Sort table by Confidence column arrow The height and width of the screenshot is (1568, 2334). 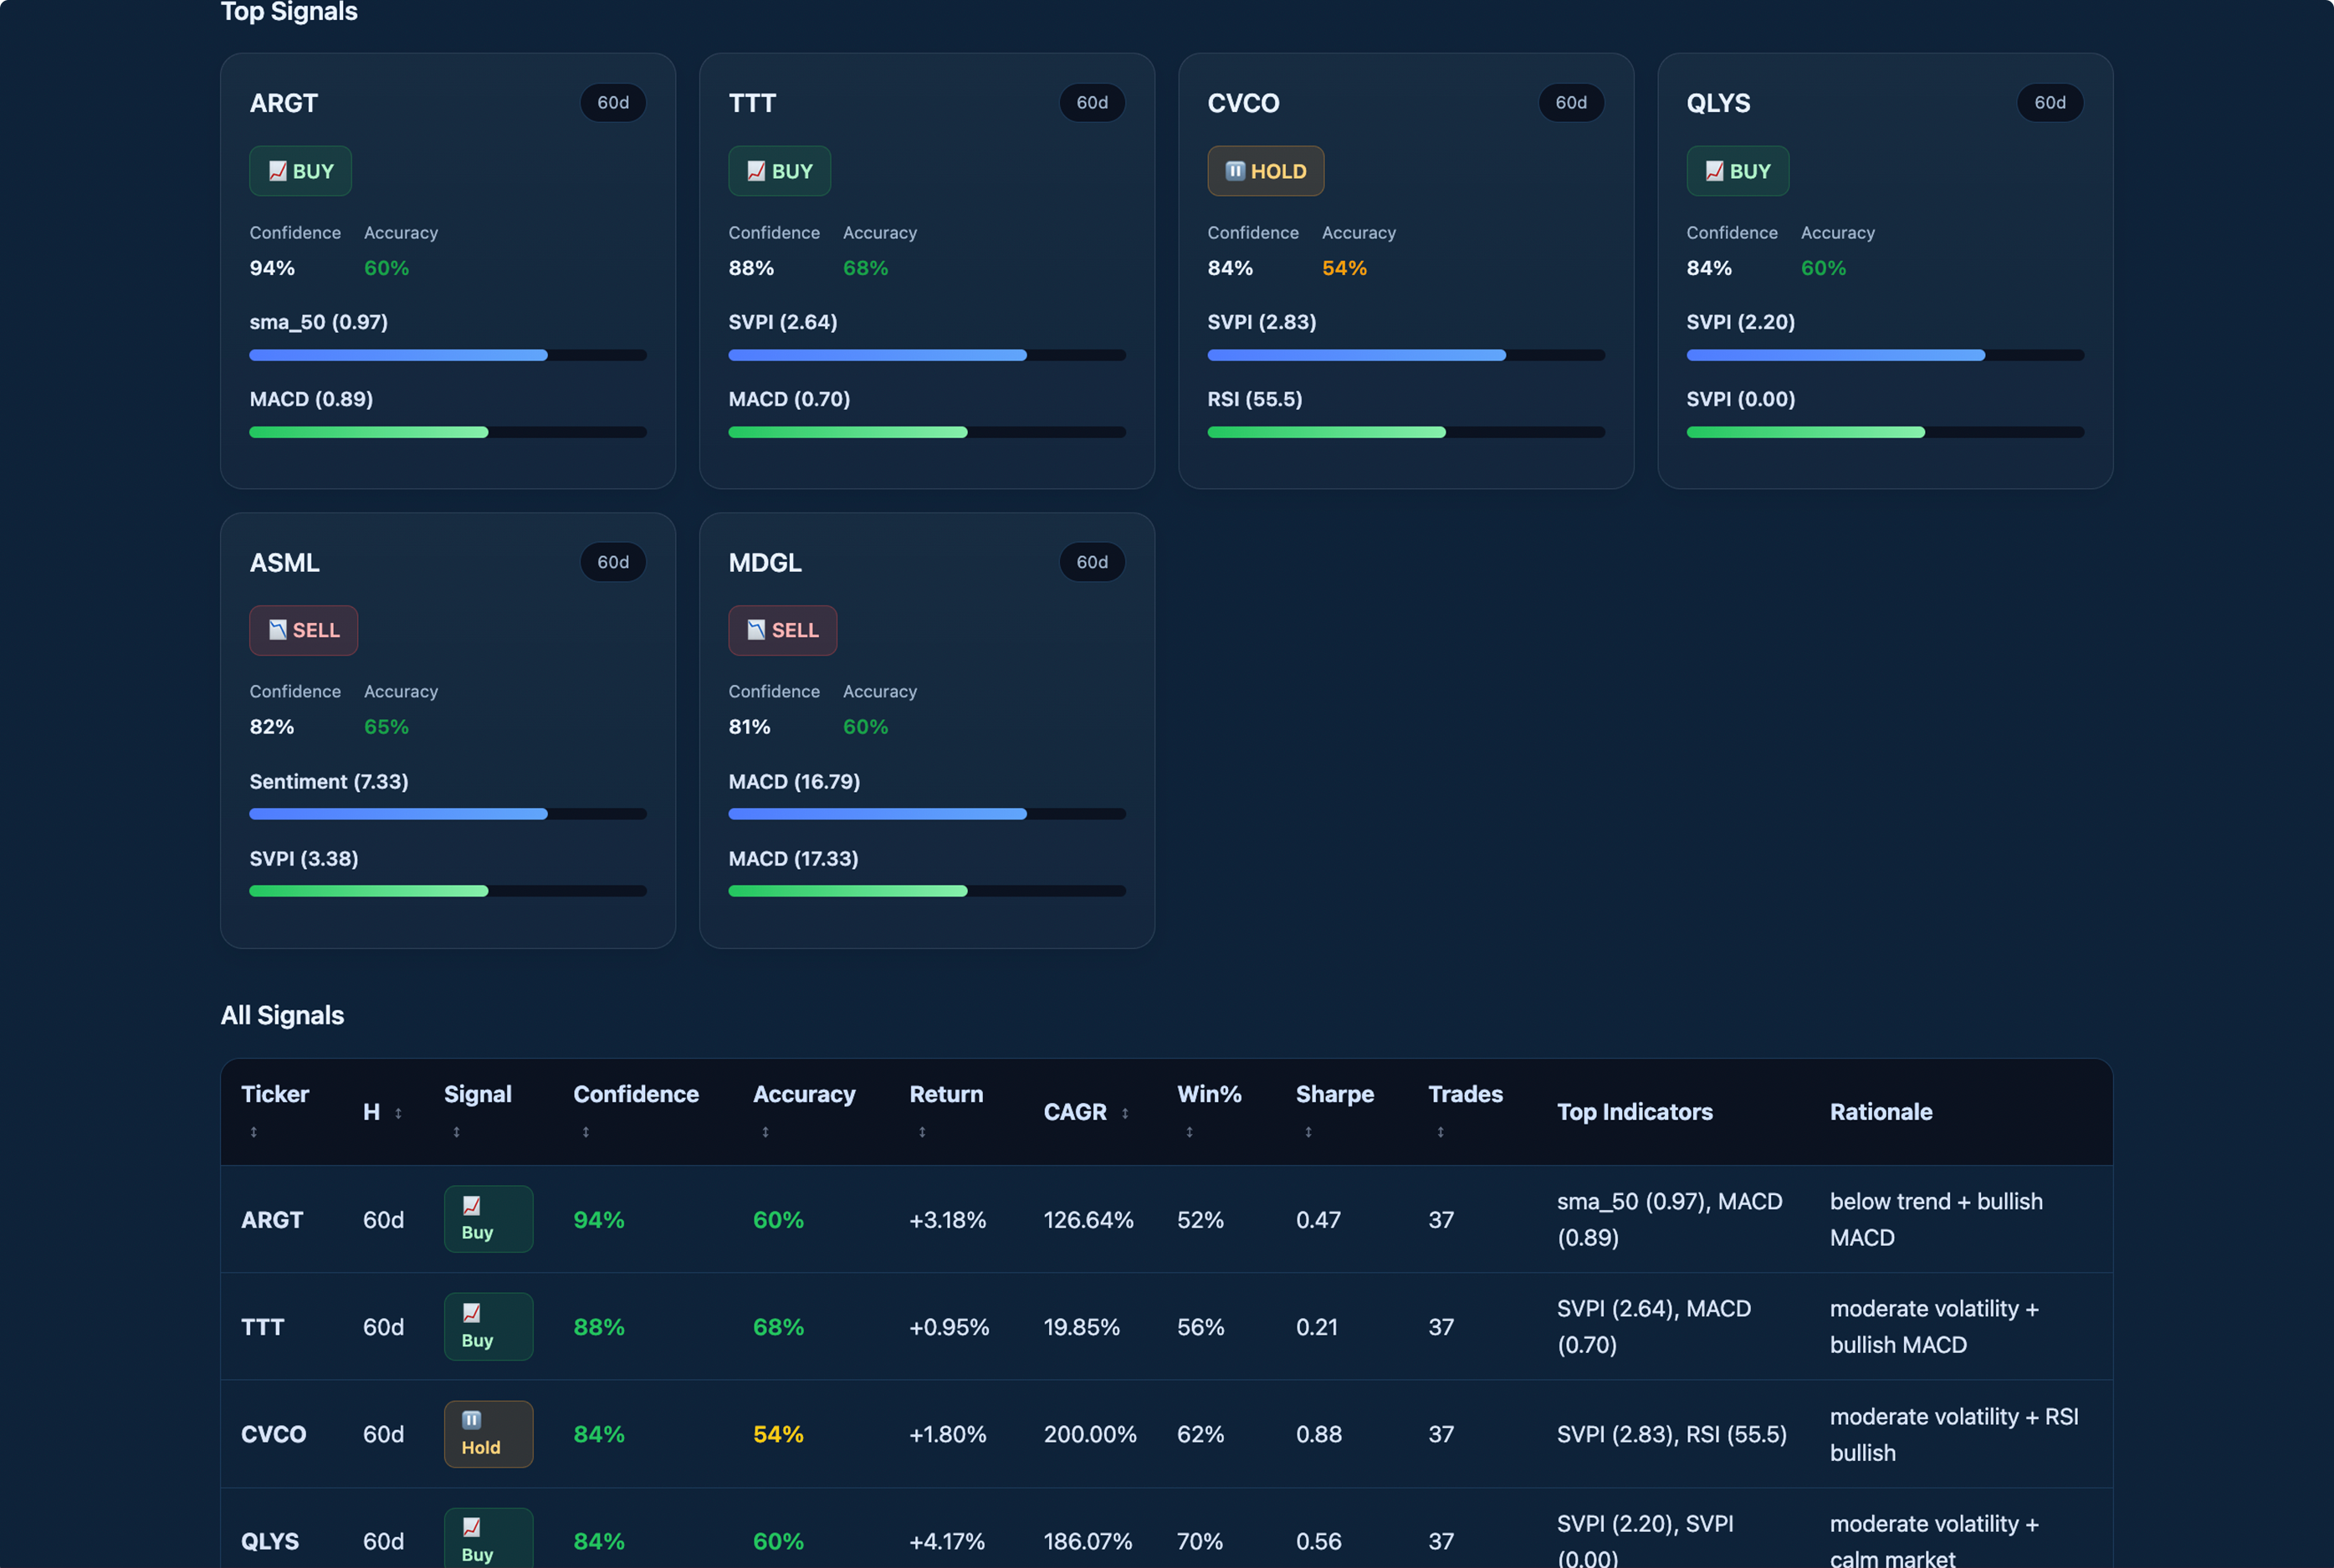click(586, 1132)
